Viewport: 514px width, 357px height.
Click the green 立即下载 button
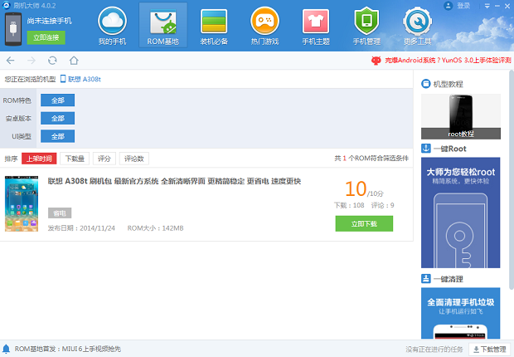tap(364, 223)
